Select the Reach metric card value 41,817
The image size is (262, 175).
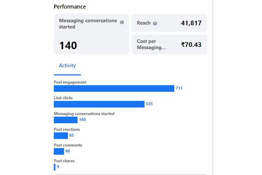(191, 23)
